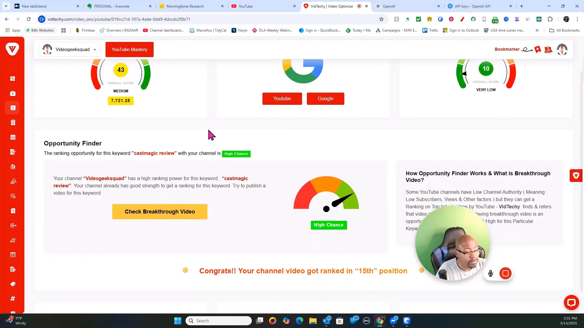
Task: Click the address bar URL
Action: tap(119, 19)
